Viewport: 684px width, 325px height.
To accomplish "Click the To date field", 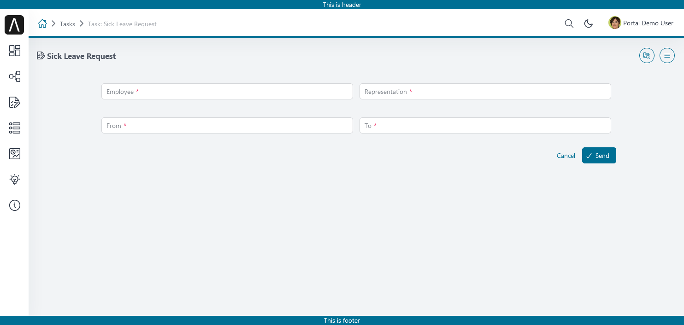I will [x=485, y=125].
